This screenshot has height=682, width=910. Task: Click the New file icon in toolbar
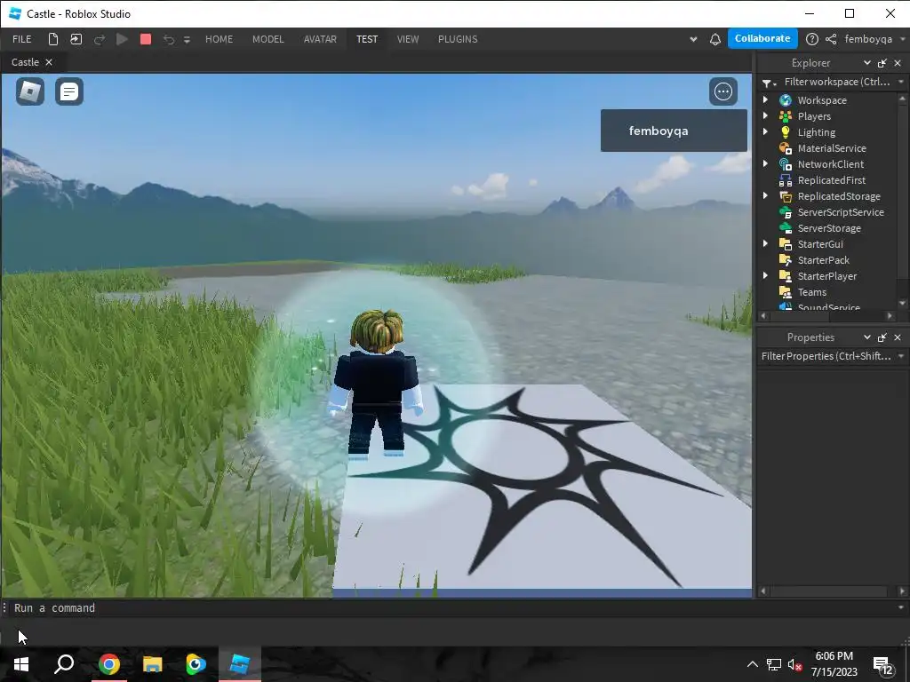pyautogui.click(x=52, y=39)
